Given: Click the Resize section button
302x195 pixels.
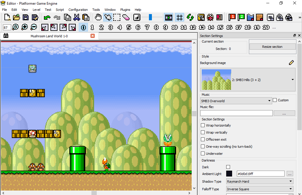Looking at the screenshot, I should (272, 47).
